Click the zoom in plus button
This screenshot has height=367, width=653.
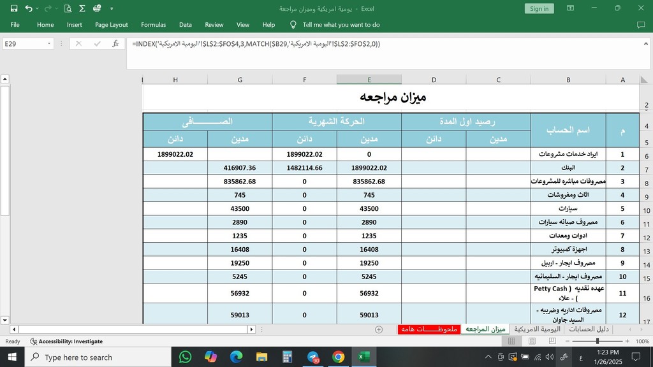[x=627, y=342]
